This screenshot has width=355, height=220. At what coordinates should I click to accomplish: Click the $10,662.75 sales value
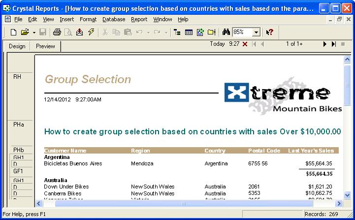[x=319, y=193]
